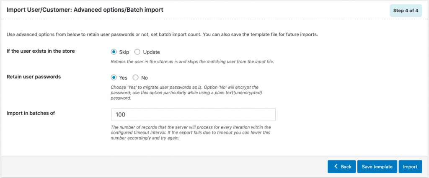Click the left chevron icon on Back
Viewport: 429px width, 178px height.
[336, 167]
